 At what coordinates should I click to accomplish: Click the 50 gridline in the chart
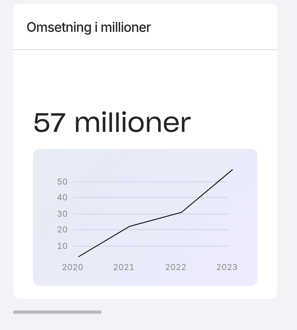click(150, 182)
